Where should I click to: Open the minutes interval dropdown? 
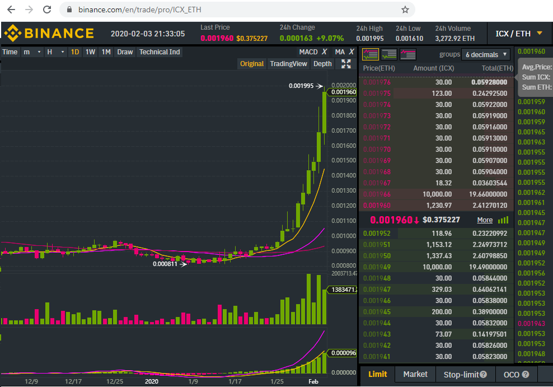tap(32, 52)
